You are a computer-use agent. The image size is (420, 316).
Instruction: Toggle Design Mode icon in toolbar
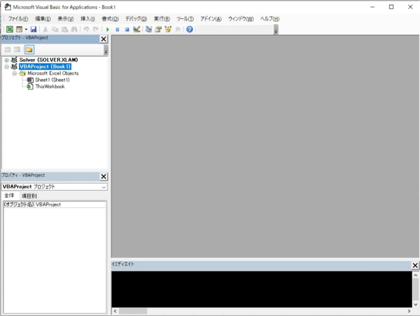pos(137,29)
